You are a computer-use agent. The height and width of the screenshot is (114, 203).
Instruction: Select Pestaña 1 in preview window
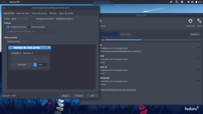[16, 53]
